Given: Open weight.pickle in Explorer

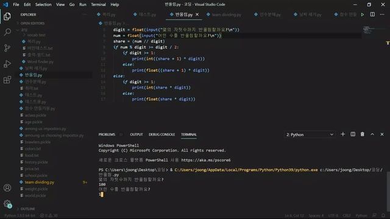Looking at the screenshot, I should click(x=36, y=189).
